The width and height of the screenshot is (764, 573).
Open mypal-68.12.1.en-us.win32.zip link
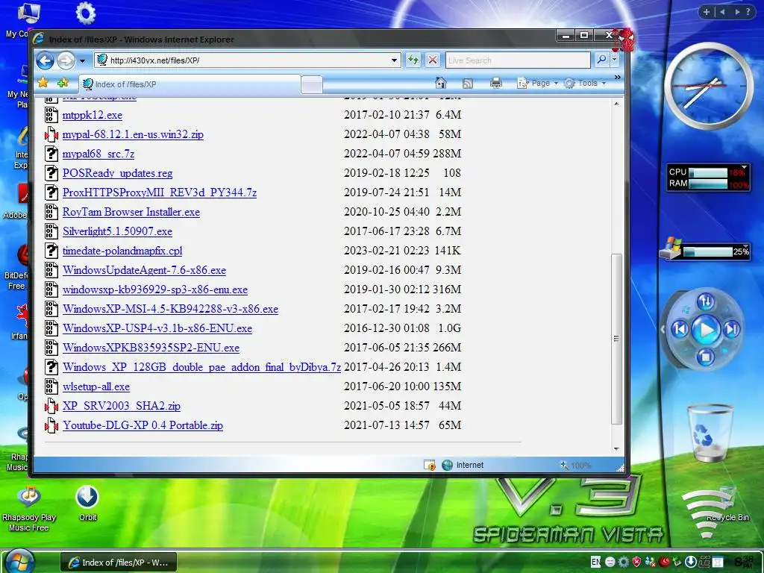pos(133,134)
